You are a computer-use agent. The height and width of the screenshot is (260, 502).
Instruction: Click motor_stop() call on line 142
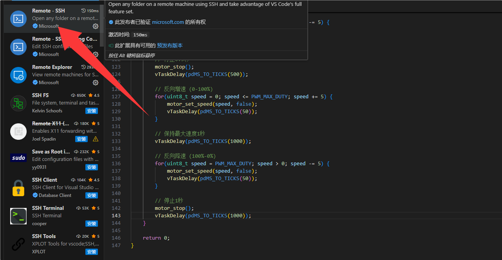tap(174, 208)
